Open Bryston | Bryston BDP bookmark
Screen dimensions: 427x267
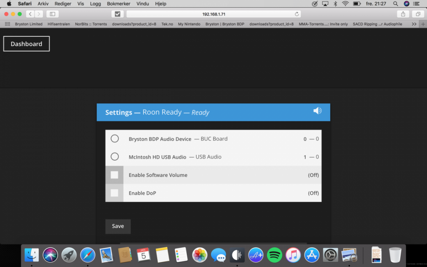(225, 24)
